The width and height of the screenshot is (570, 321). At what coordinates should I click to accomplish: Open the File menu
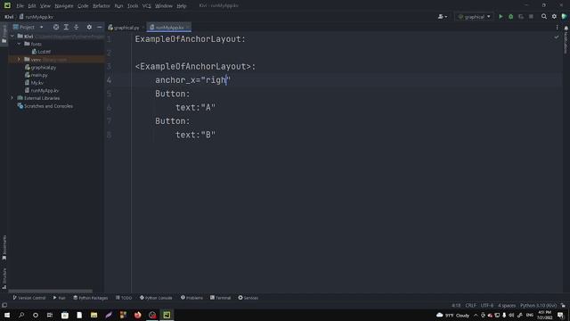coord(20,6)
